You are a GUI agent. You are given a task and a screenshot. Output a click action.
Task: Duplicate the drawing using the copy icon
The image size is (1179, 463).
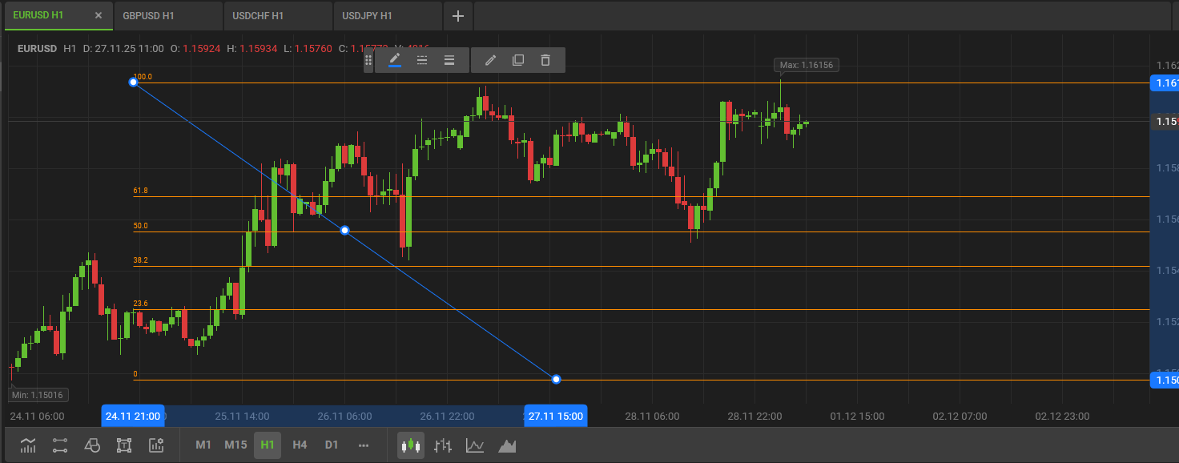coord(517,59)
